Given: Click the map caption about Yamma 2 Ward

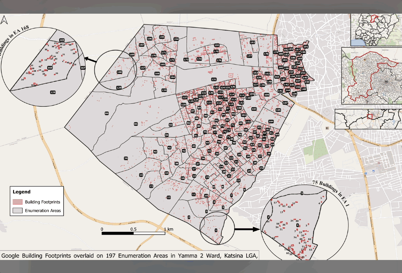Looking at the screenshot, I should coord(130,256).
